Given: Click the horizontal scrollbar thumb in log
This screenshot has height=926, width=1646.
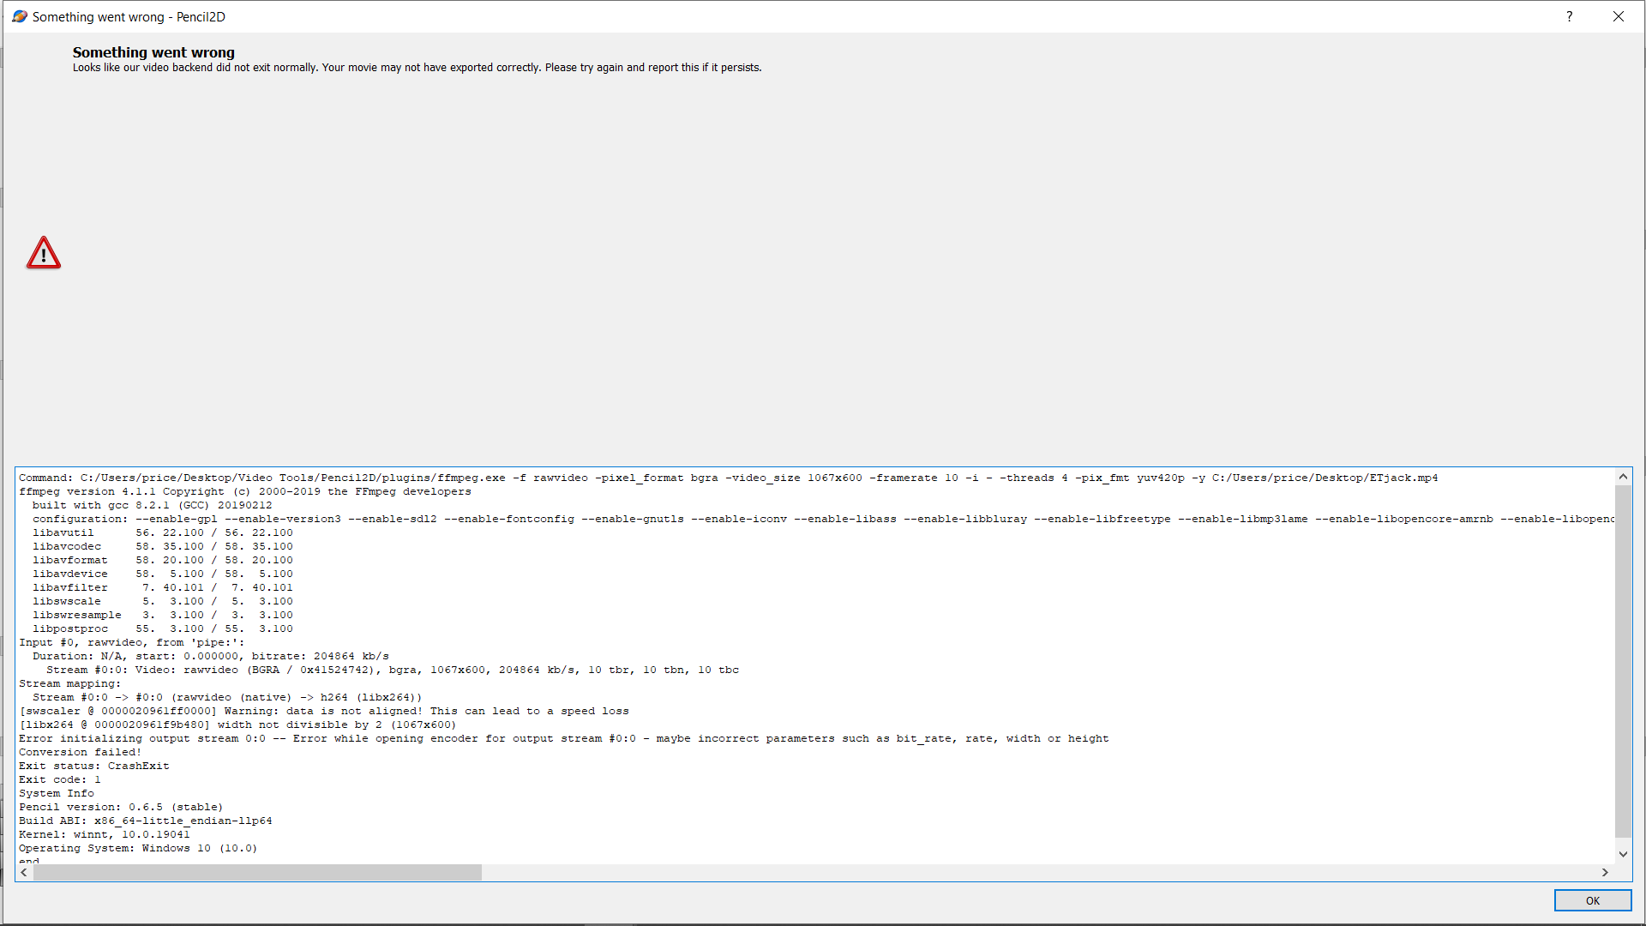Looking at the screenshot, I should coord(257,872).
